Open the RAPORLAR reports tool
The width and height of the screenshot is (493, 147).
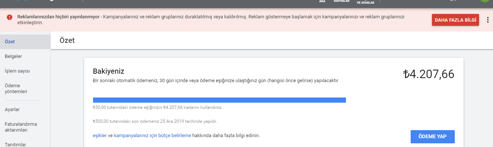tap(341, 1)
